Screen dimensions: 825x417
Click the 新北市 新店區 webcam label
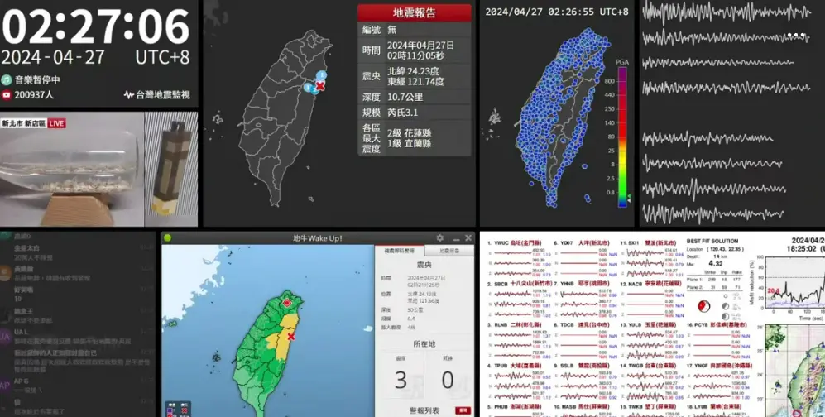24,123
